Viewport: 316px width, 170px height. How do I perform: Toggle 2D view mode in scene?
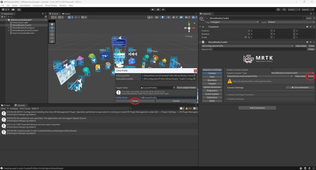pos(157,17)
